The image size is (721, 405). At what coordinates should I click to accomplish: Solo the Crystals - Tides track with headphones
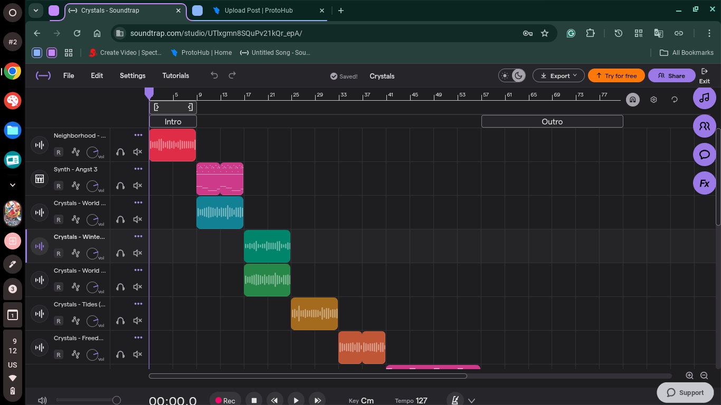click(120, 321)
